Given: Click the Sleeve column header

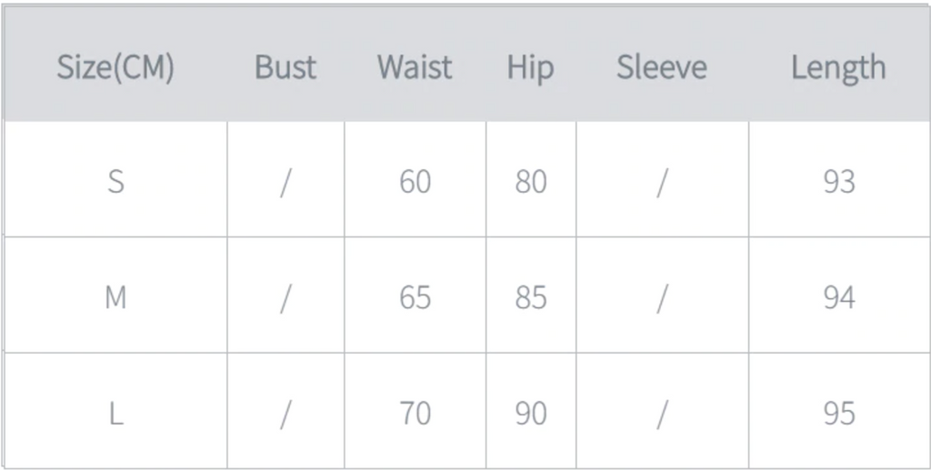Looking at the screenshot, I should [x=662, y=67].
